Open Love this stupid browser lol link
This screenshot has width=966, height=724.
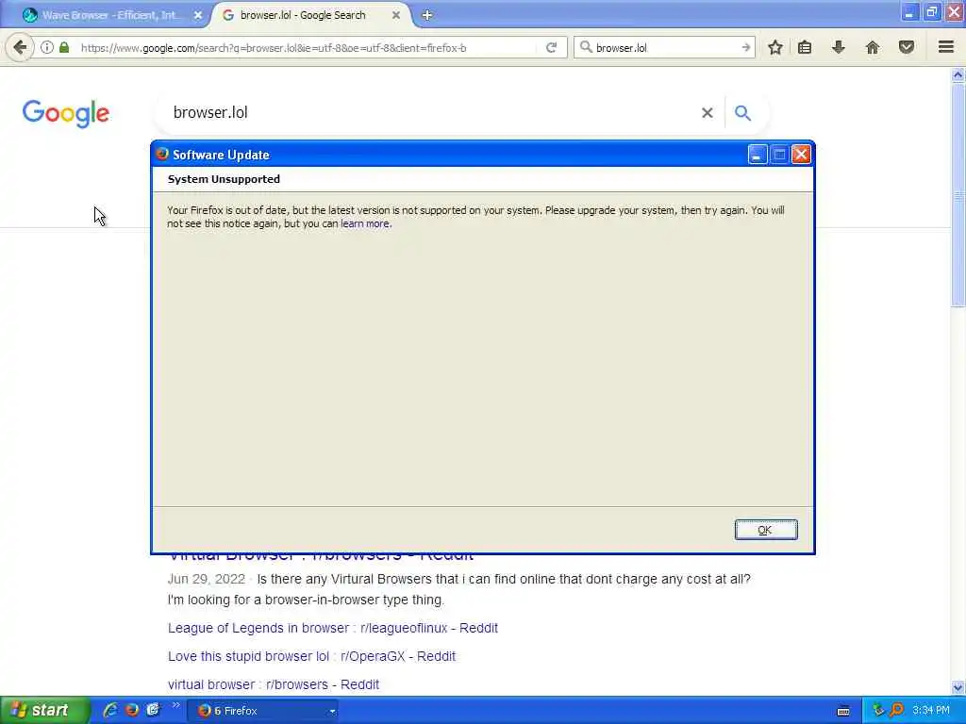pos(311,656)
